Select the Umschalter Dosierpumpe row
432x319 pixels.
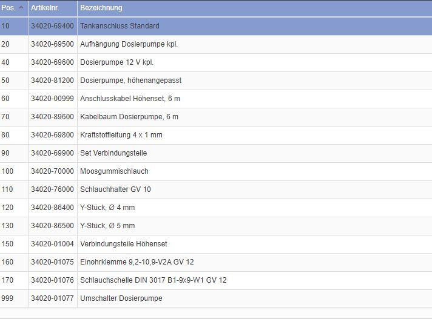click(x=121, y=298)
